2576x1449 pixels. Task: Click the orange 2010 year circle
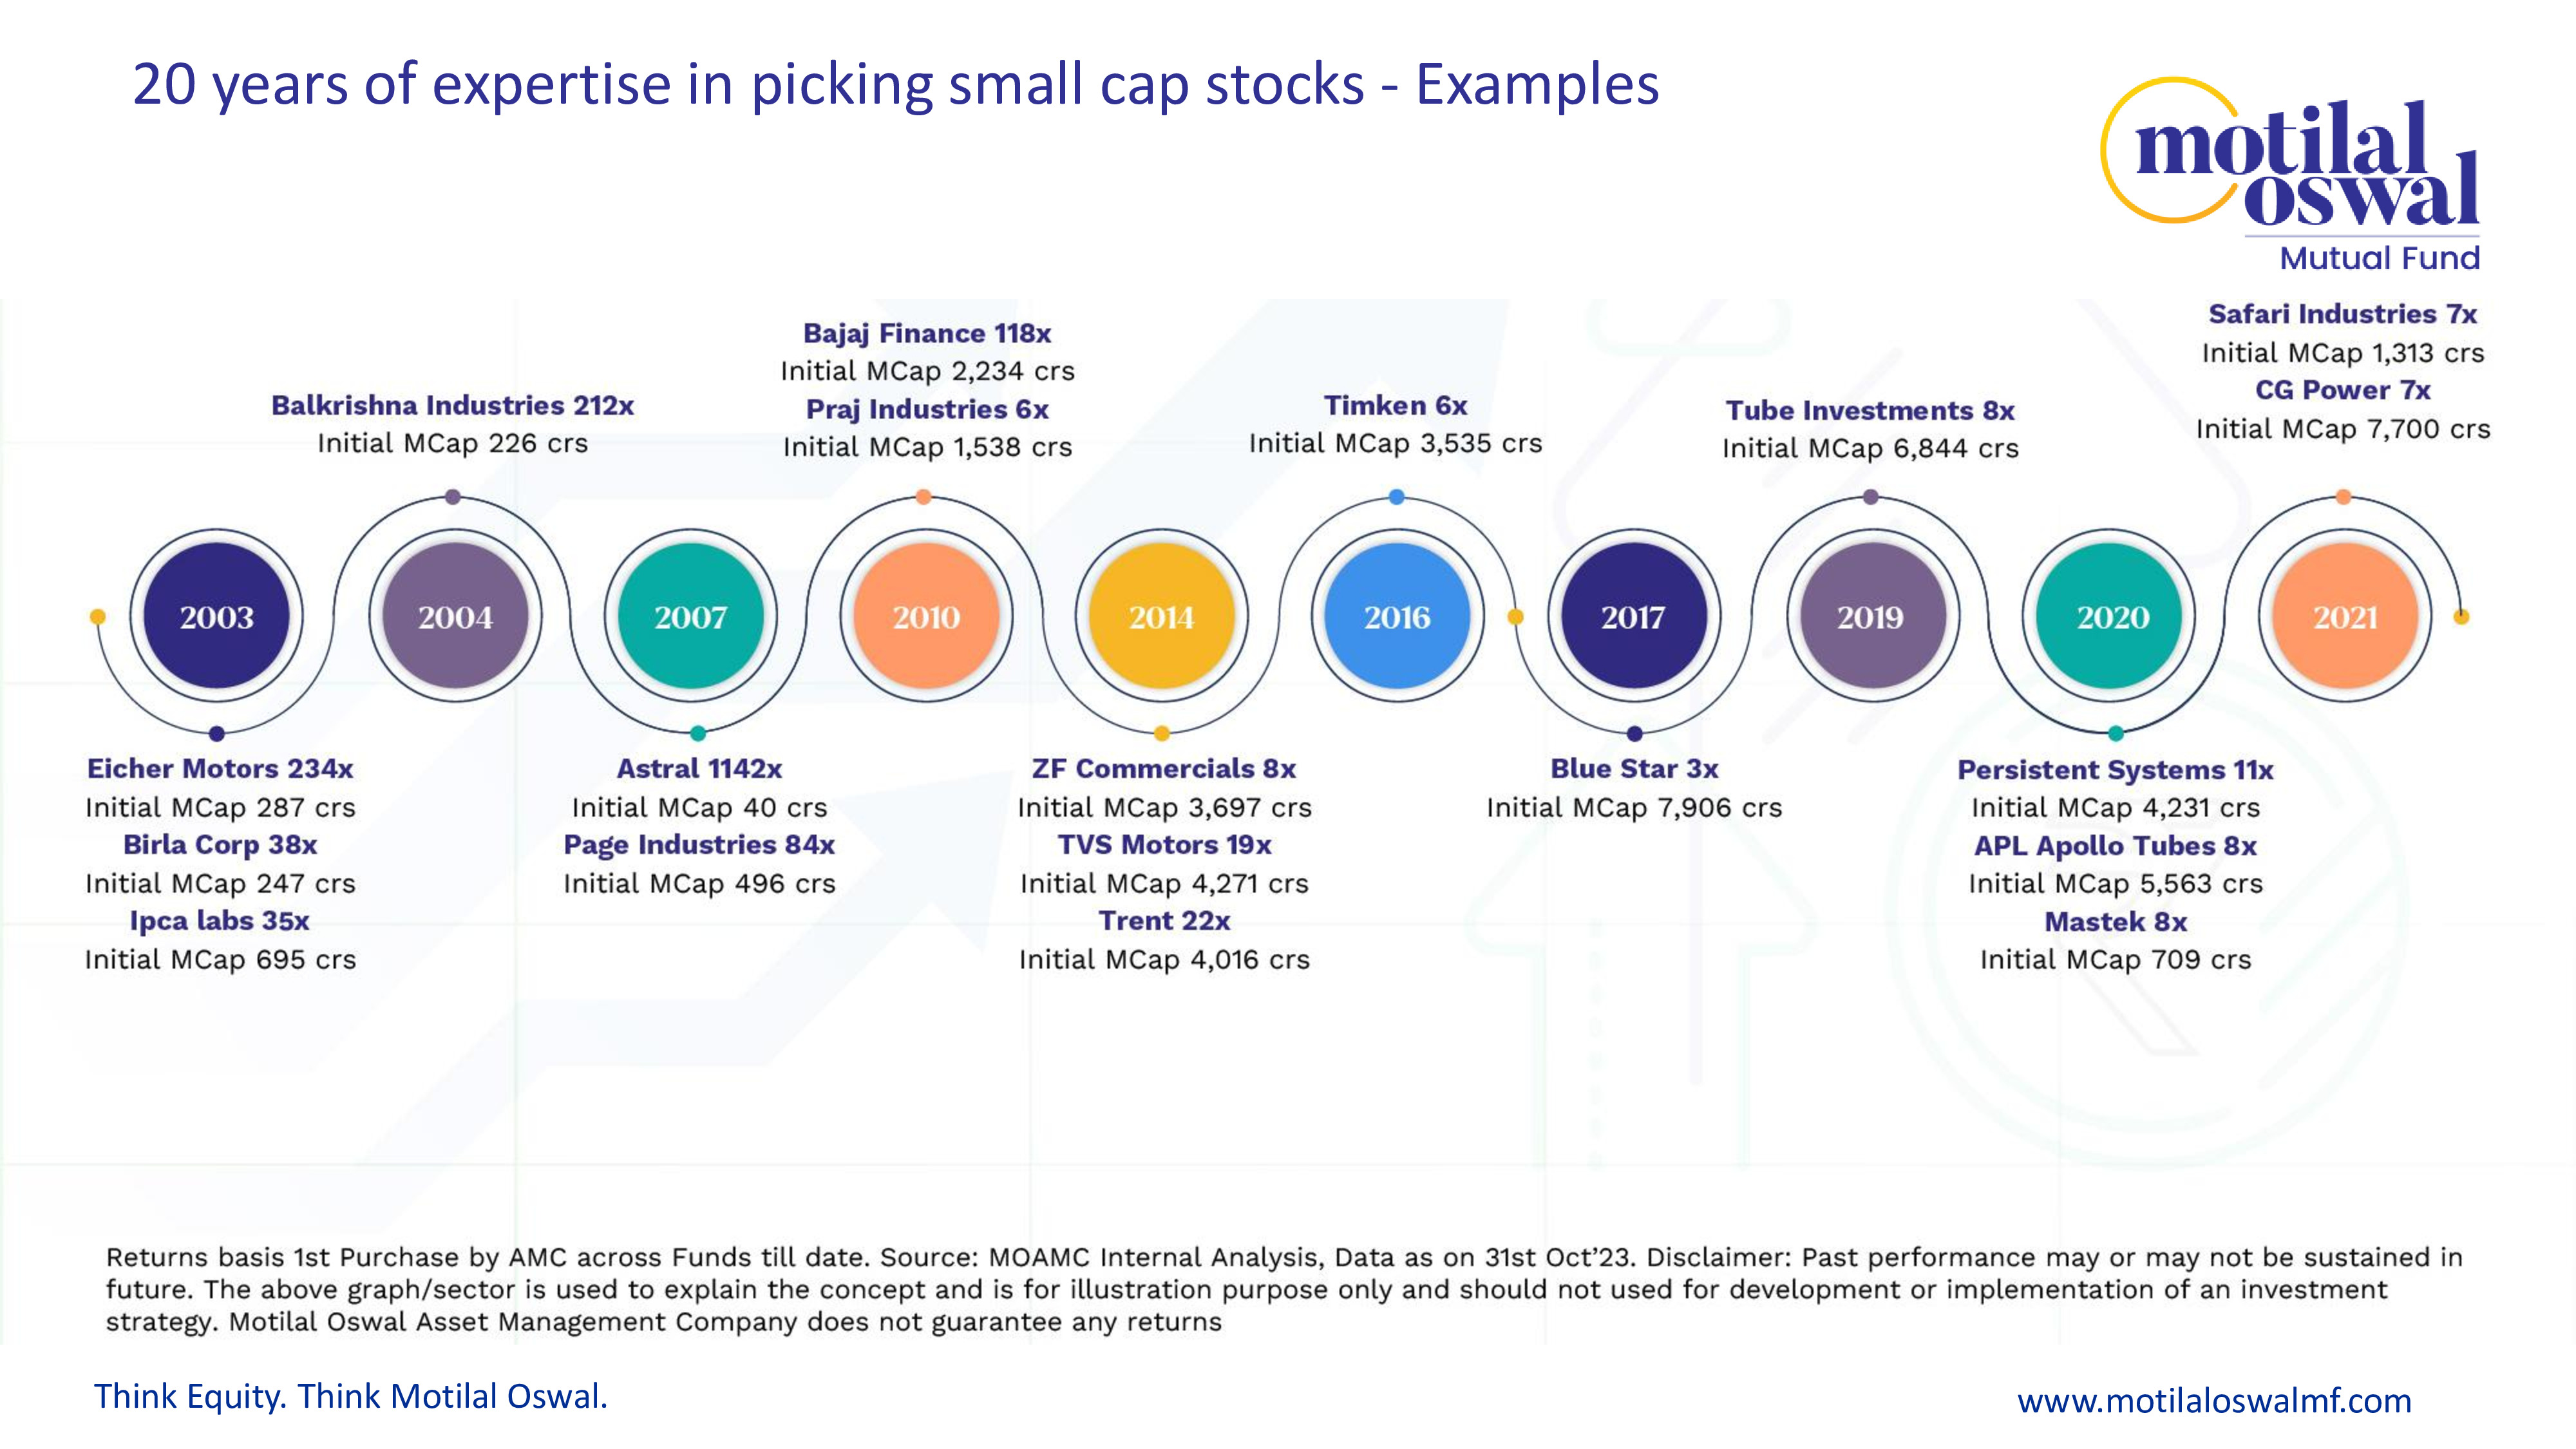click(926, 617)
